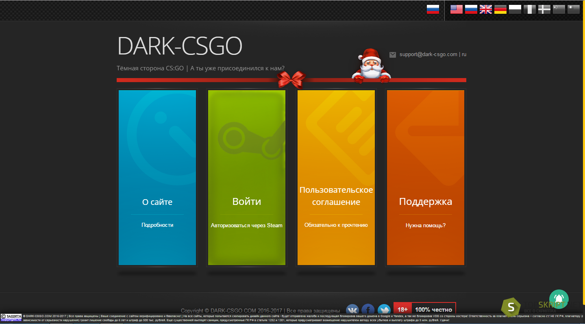Choose the German flag language
585x324 pixels.
click(x=500, y=9)
